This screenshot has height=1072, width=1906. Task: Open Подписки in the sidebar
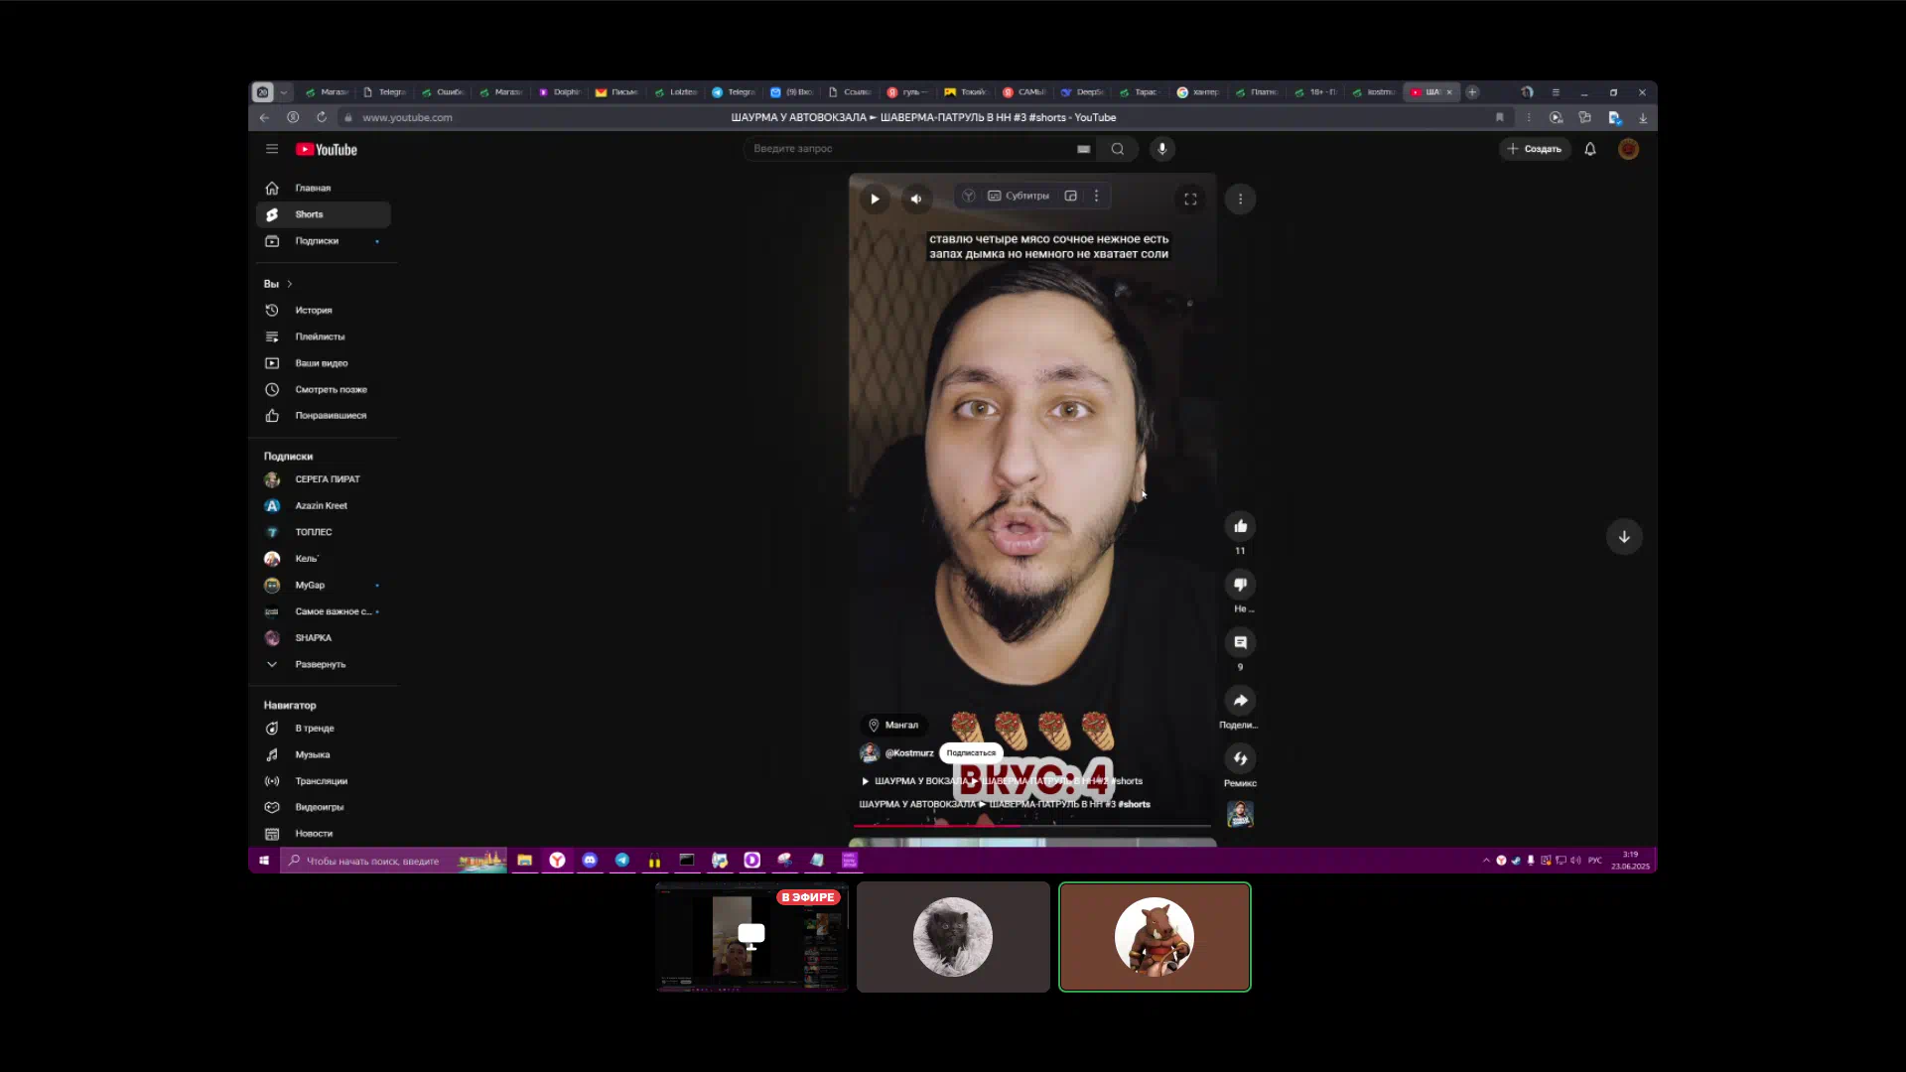click(x=324, y=241)
